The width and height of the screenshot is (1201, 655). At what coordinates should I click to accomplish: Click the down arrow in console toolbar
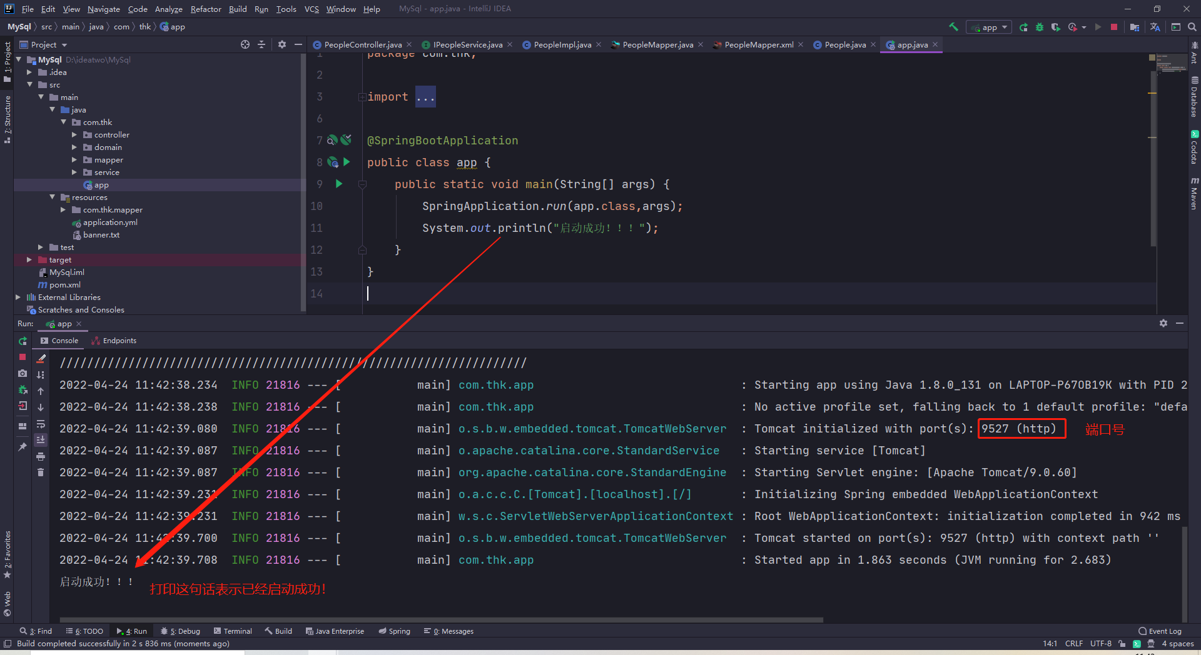click(x=41, y=407)
